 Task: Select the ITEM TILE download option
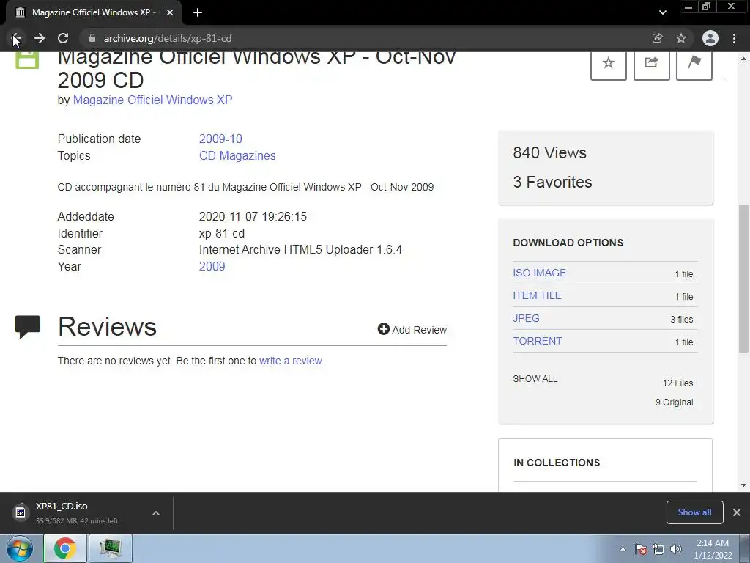point(537,296)
